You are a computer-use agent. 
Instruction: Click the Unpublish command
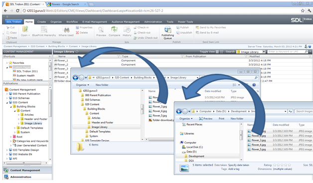pyautogui.click(x=184, y=32)
